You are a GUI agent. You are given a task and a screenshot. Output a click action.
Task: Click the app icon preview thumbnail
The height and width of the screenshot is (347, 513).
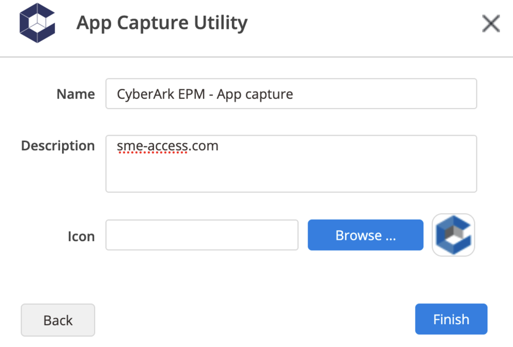coord(453,235)
